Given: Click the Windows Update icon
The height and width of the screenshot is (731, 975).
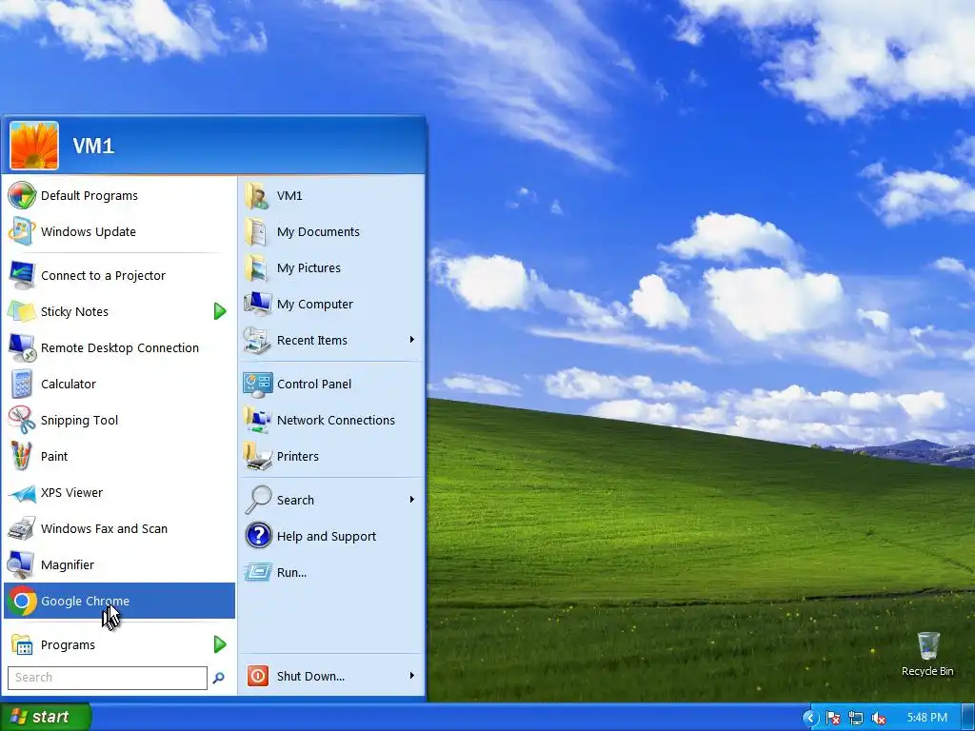Looking at the screenshot, I should 22,231.
